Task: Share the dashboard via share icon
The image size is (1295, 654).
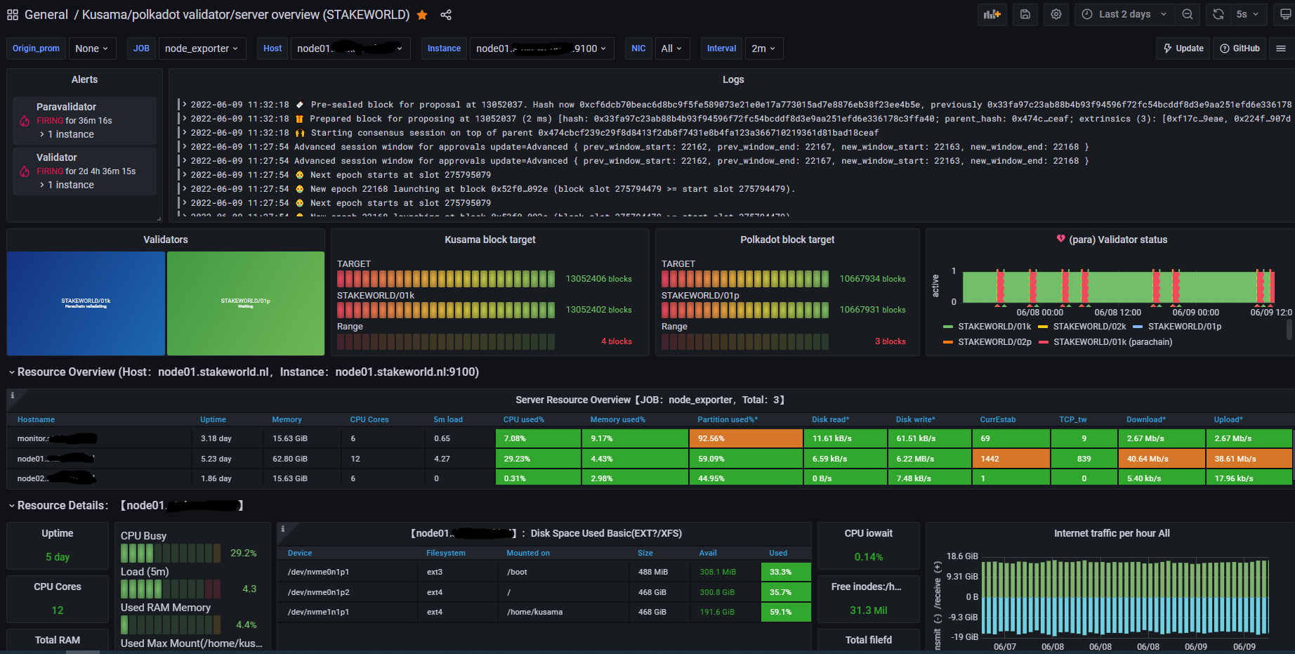Action: (x=446, y=15)
